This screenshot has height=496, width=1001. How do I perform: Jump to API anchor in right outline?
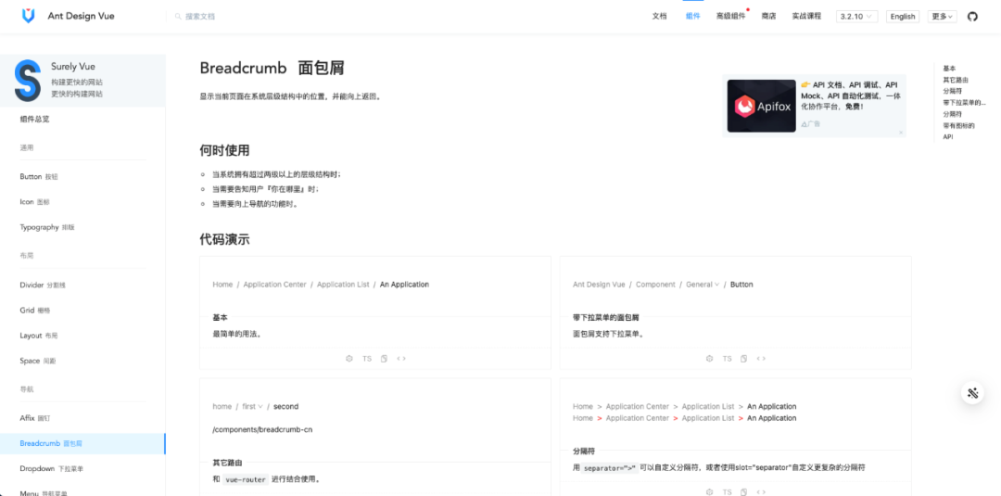(948, 136)
